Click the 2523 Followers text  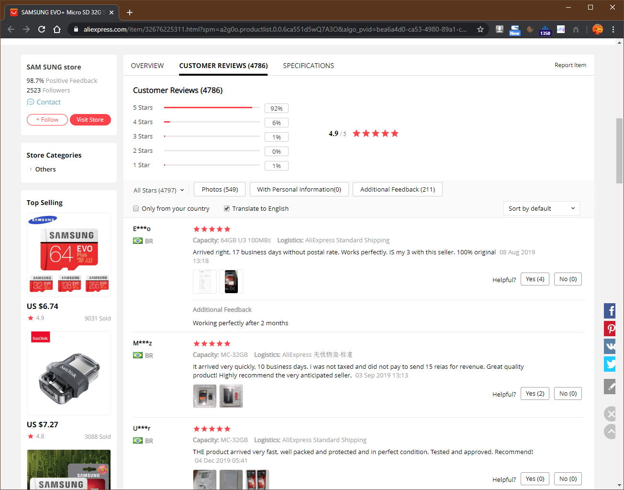click(48, 90)
